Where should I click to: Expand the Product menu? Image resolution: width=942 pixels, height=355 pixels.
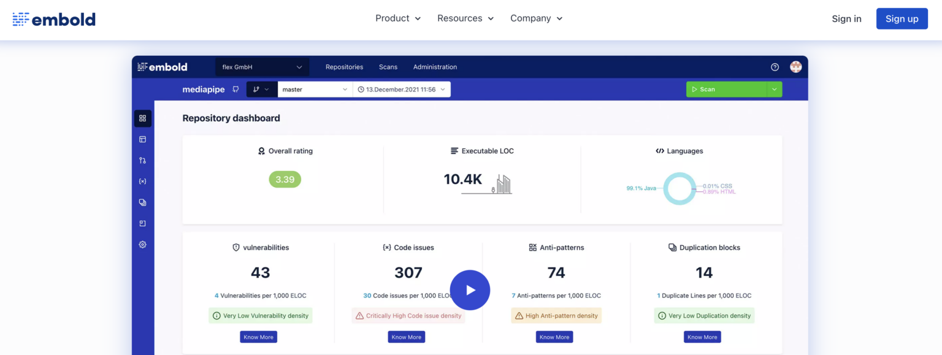pyautogui.click(x=398, y=18)
